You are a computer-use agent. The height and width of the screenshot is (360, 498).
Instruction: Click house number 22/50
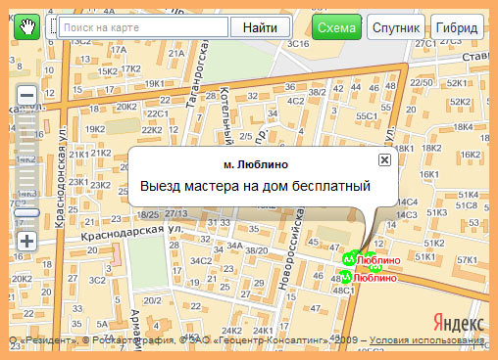tap(422, 82)
